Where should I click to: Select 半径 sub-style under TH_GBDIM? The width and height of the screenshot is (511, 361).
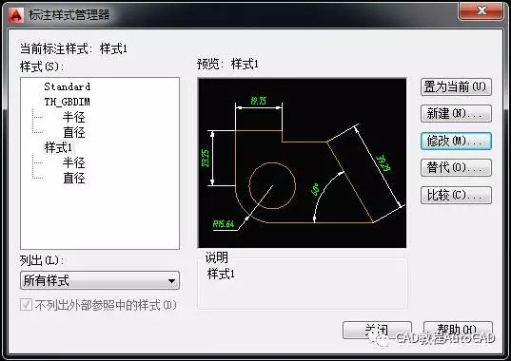(74, 117)
